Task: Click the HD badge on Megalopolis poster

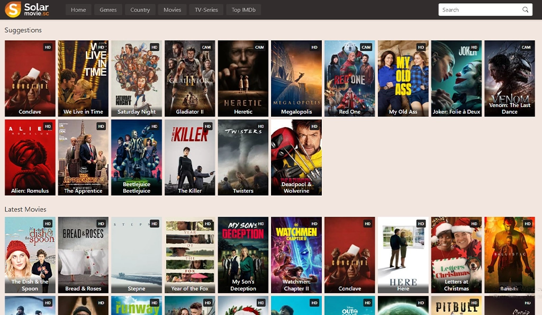Action: click(314, 47)
